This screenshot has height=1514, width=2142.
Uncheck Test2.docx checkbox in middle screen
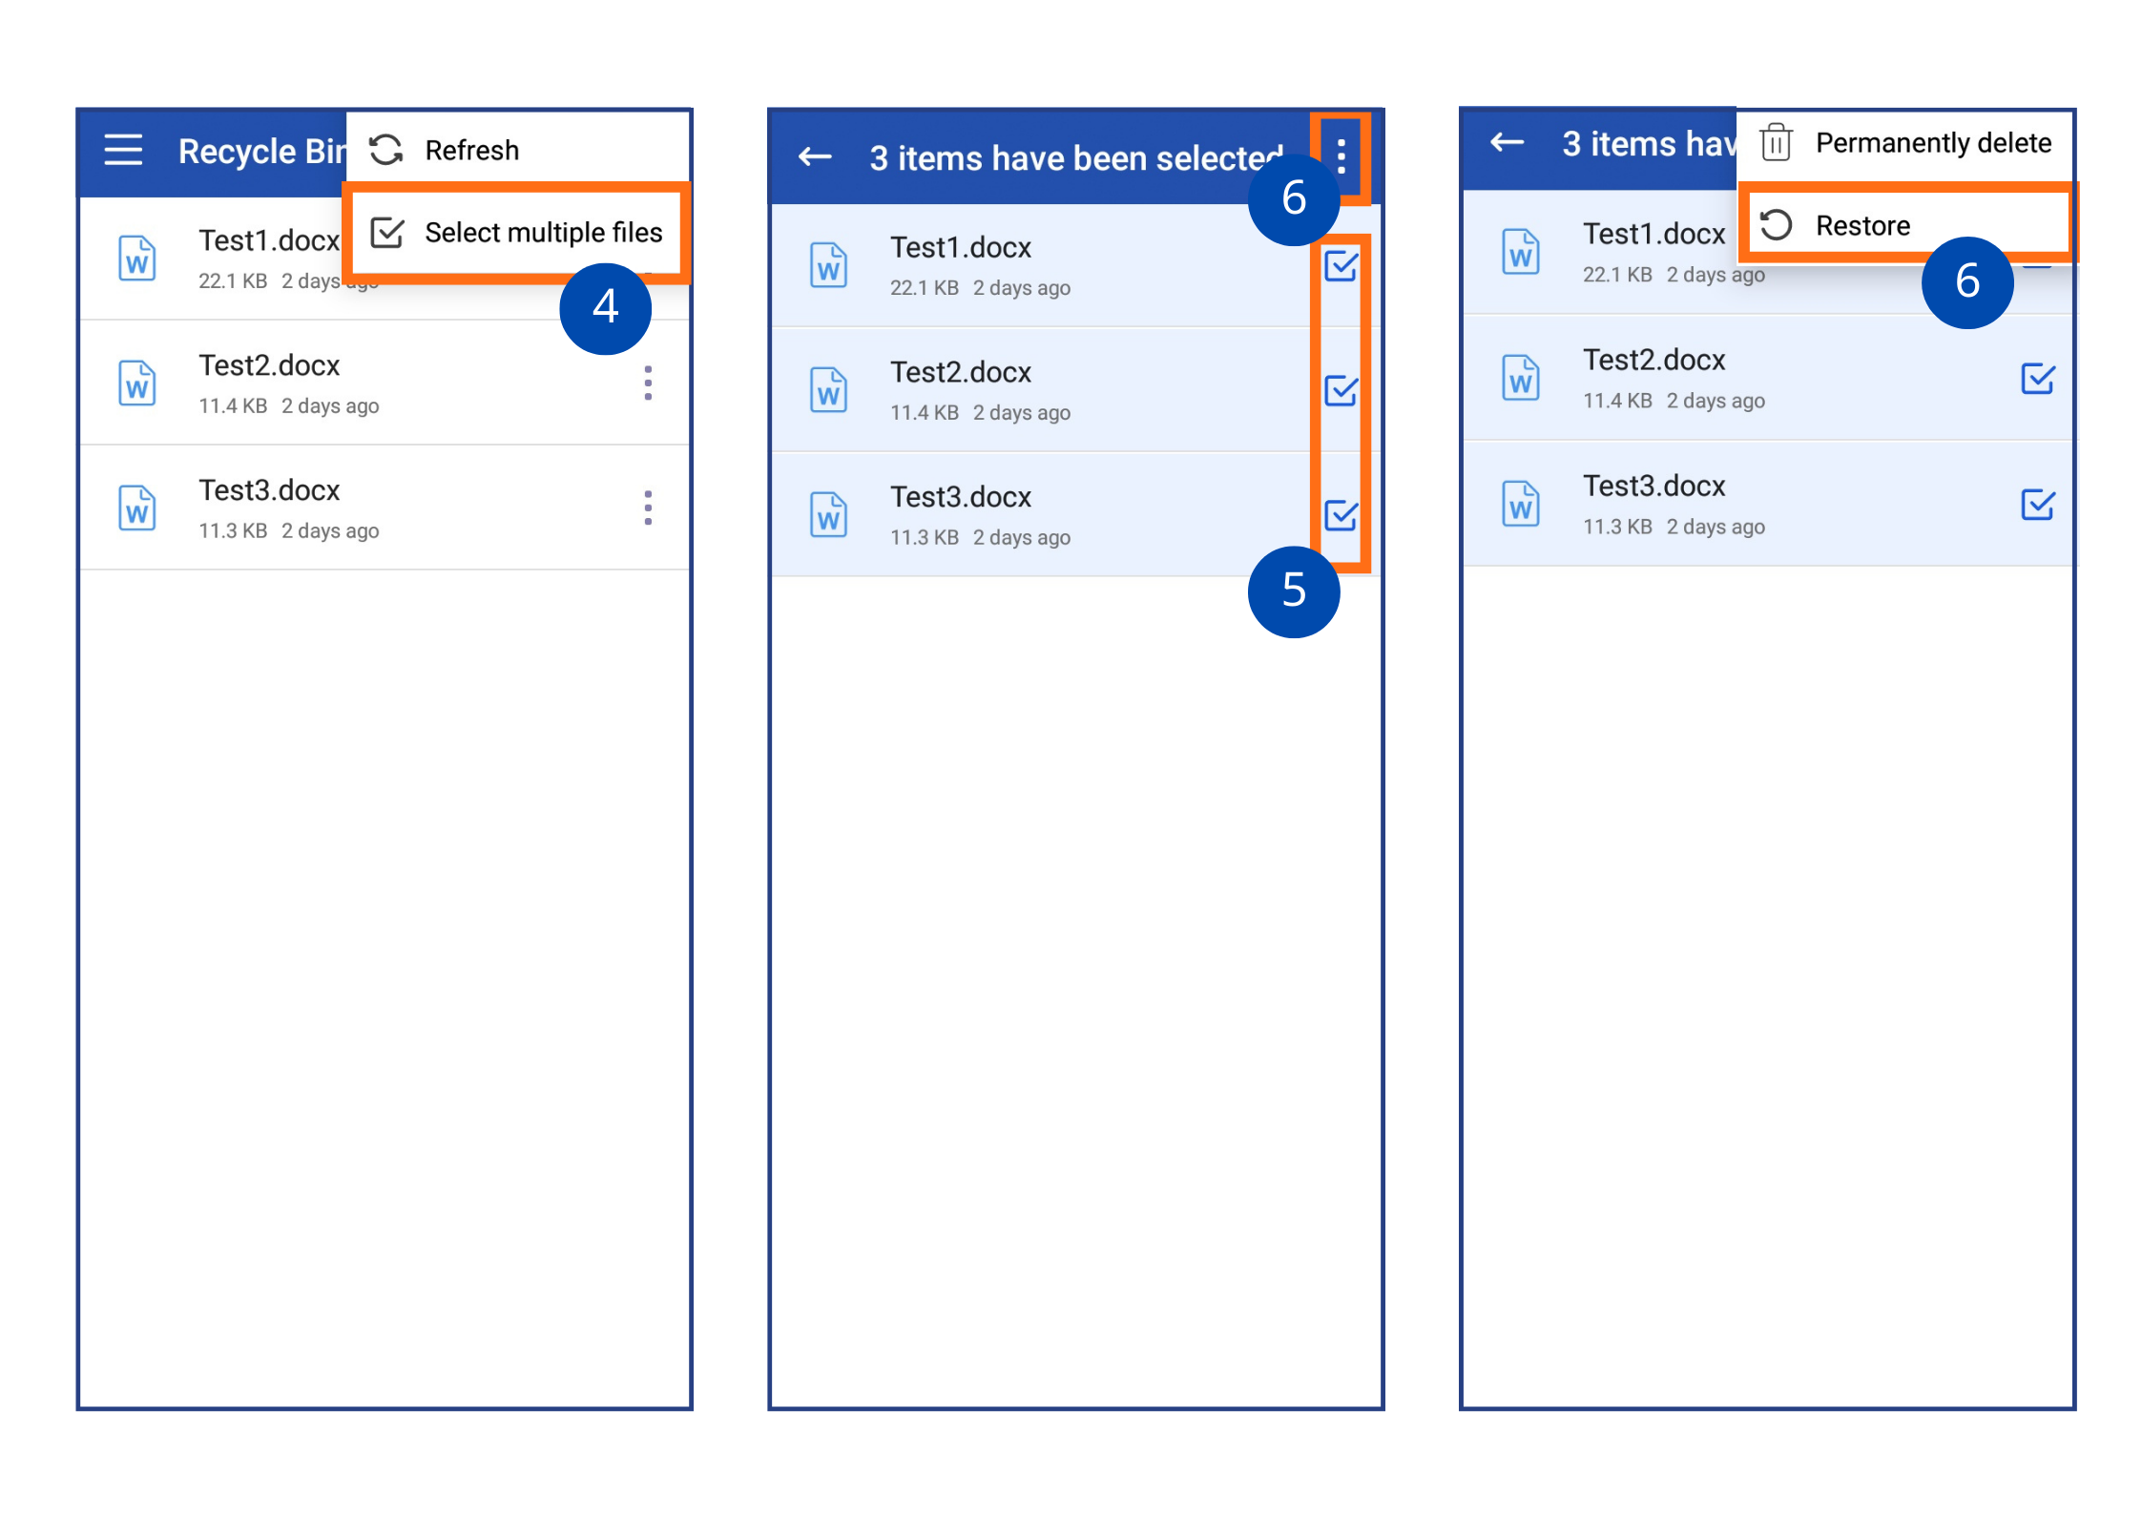(x=1341, y=390)
